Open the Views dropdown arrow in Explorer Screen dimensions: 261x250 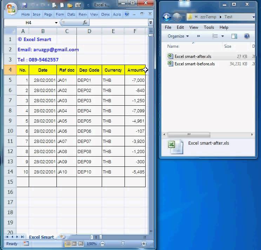pyautogui.click(x=222, y=36)
